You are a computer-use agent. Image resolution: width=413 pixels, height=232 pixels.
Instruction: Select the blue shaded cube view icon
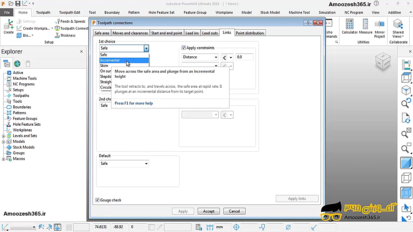[x=406, y=163]
